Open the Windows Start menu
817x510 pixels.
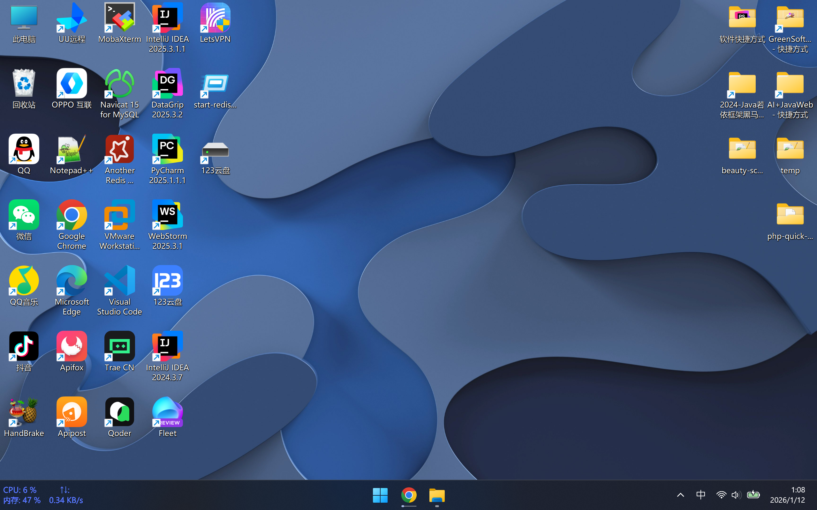tap(380, 495)
